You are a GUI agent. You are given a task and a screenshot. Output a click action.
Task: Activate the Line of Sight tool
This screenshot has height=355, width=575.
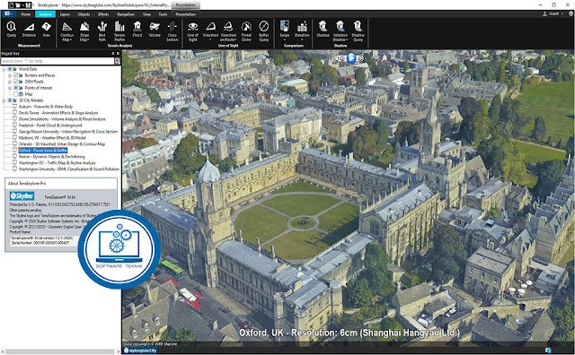tap(193, 31)
